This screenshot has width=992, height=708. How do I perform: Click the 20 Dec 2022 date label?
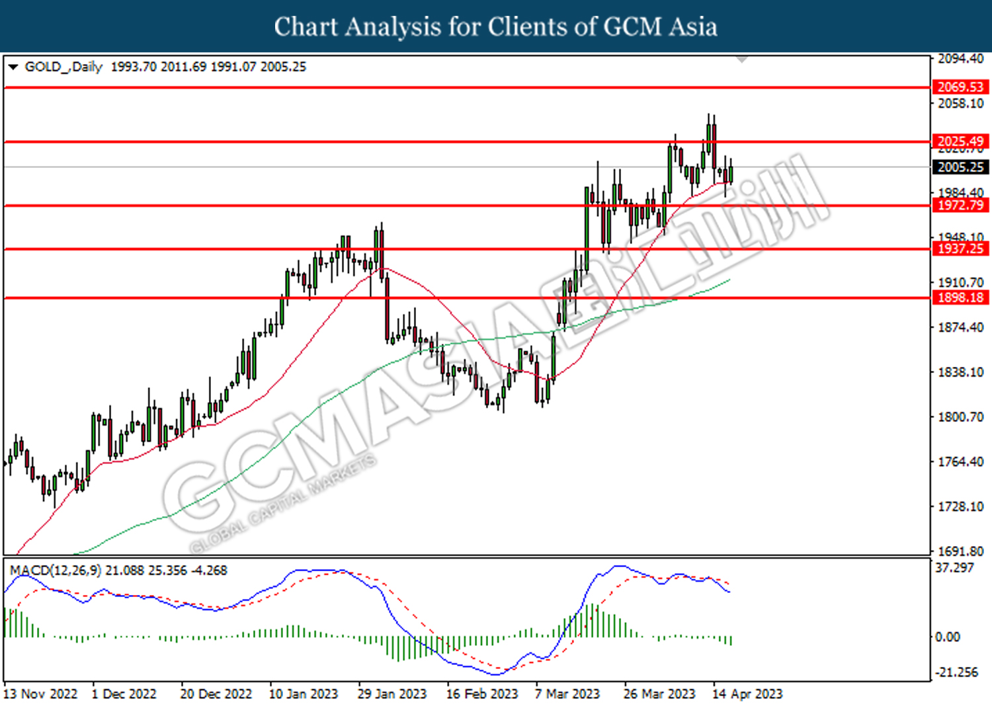click(216, 694)
